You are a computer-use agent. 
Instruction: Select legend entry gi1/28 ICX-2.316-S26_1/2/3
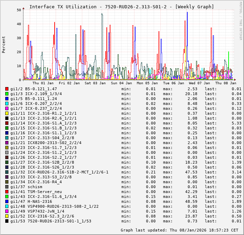pos(42,167)
